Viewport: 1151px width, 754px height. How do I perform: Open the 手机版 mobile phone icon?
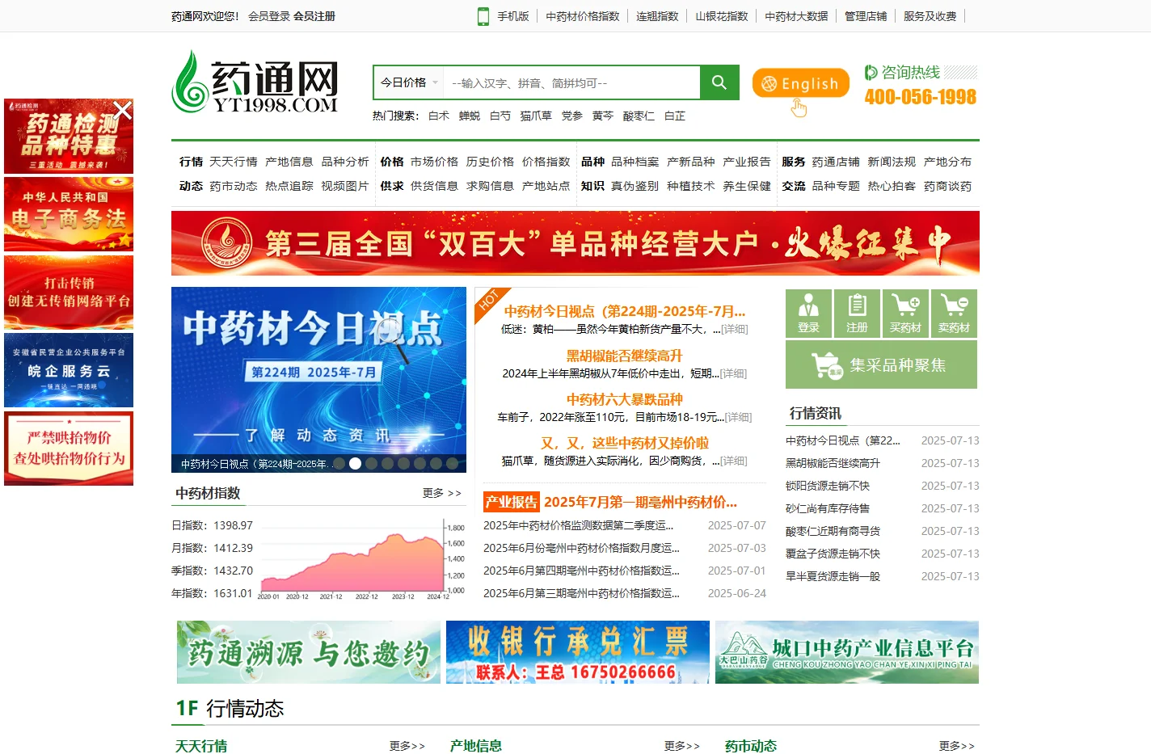click(x=483, y=16)
